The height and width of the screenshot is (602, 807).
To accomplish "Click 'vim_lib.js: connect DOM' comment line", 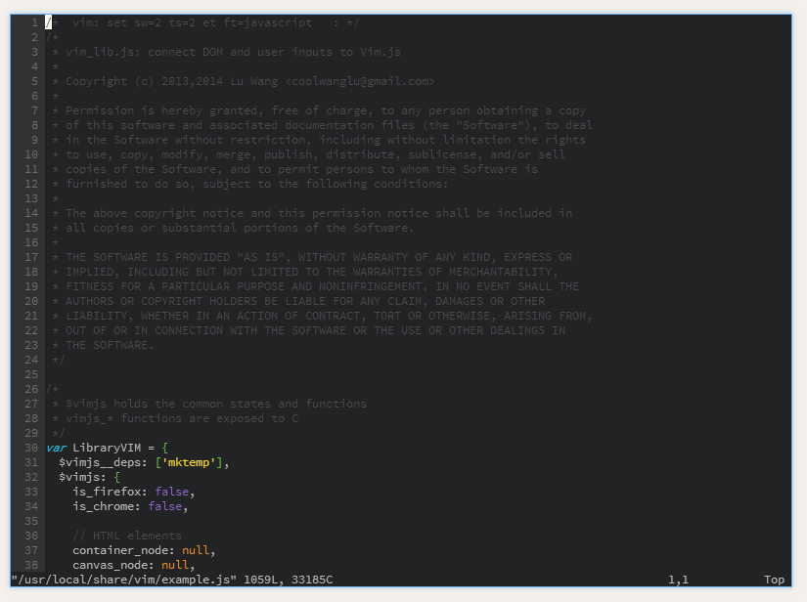I will pos(227,52).
